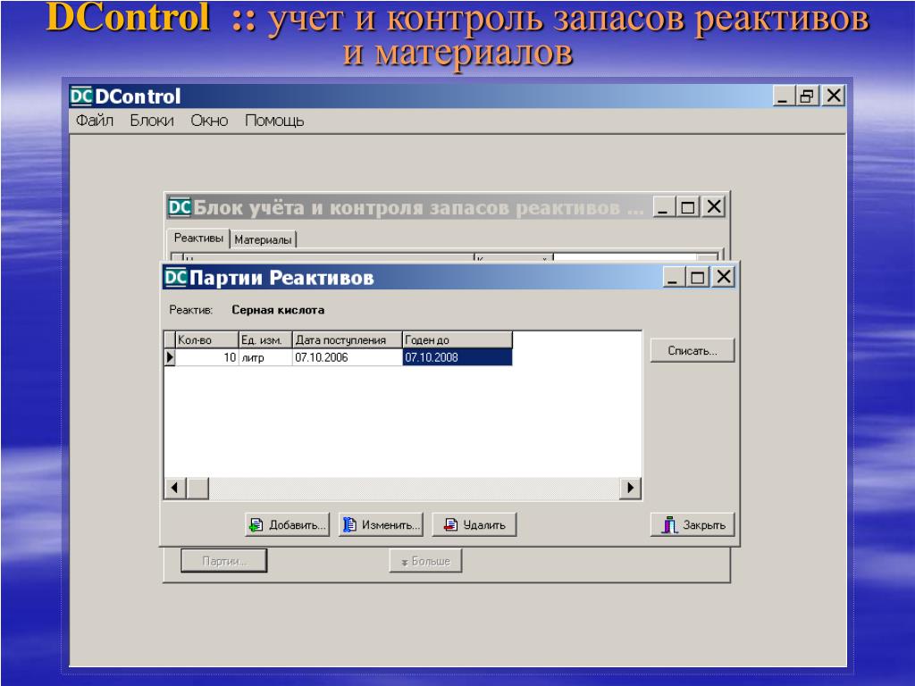Click the Годен до column header
The image size is (915, 686).
[457, 339]
